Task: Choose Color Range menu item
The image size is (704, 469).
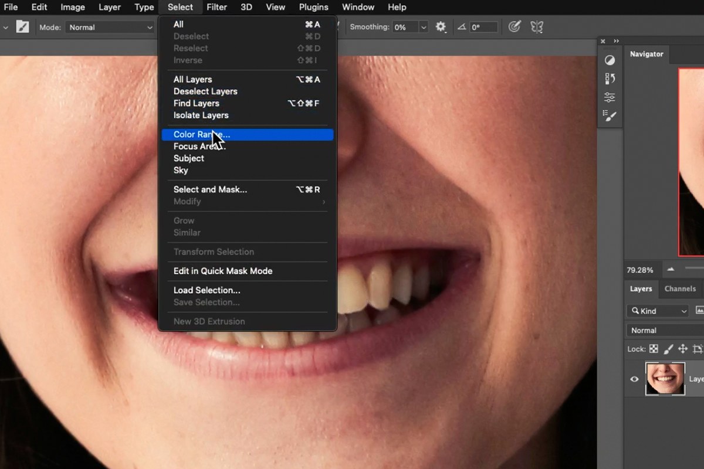Action: 247,134
